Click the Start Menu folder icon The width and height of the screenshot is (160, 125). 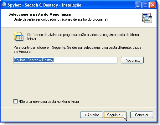tap(18, 37)
